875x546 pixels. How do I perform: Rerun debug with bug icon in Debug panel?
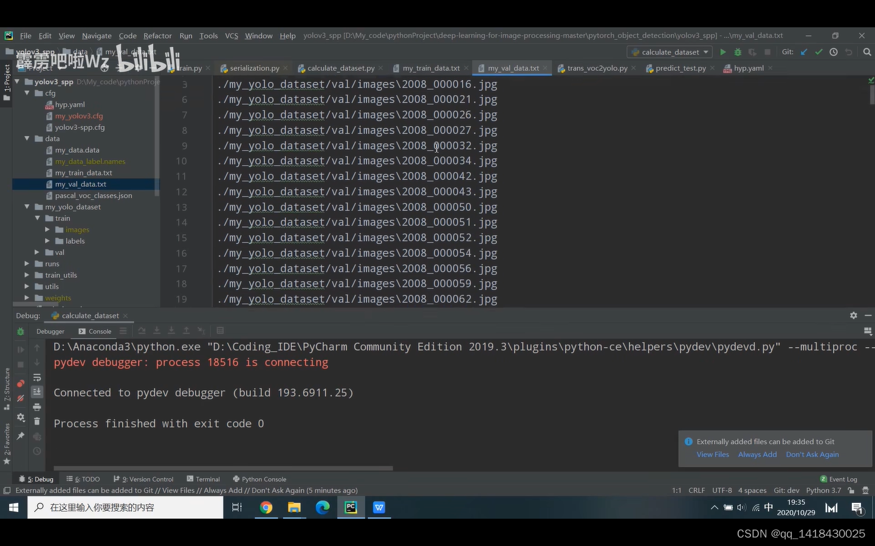click(21, 331)
